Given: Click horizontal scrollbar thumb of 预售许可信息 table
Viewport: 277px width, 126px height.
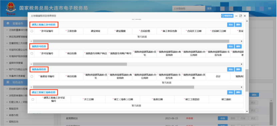Looking at the screenshot, I should click(x=80, y=64).
